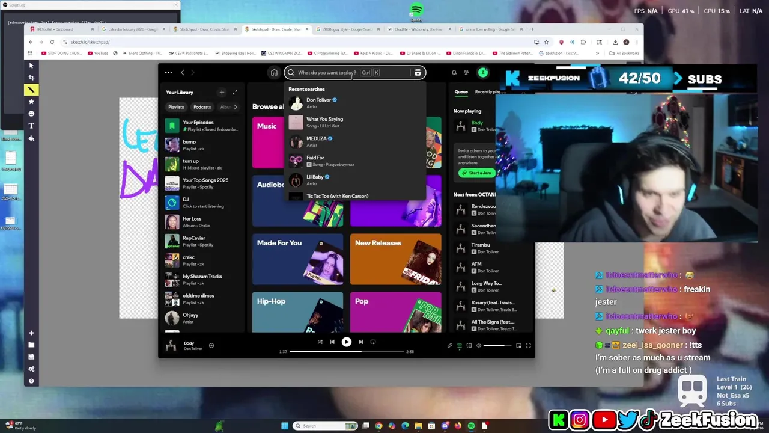Switch to the Queue tab
The height and width of the screenshot is (433, 769).
tap(461, 92)
